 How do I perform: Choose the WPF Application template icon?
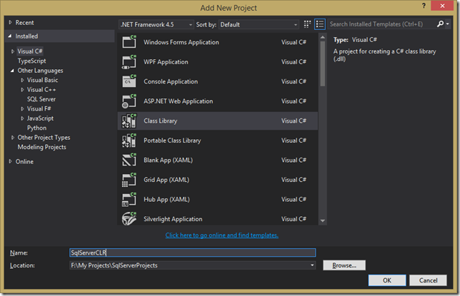[x=129, y=61]
